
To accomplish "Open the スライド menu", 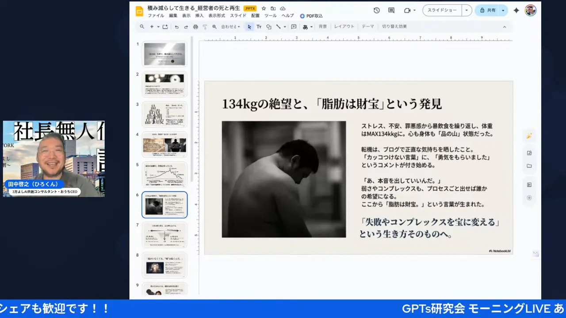I will (237, 16).
